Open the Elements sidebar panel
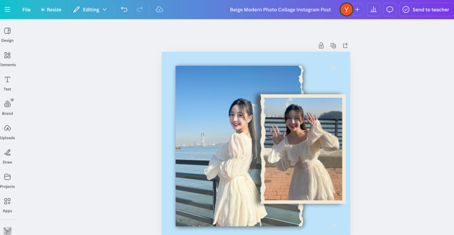Image resolution: width=454 pixels, height=235 pixels. point(8,59)
